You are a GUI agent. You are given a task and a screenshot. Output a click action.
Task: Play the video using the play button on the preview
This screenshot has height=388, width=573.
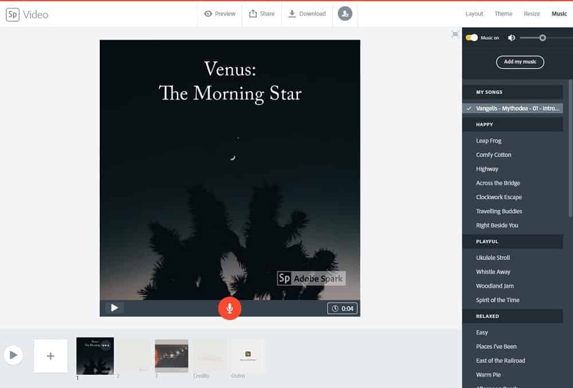click(x=113, y=308)
